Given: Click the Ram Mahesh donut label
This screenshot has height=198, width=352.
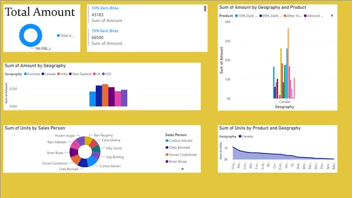Looking at the screenshot, I should tap(57, 142).
